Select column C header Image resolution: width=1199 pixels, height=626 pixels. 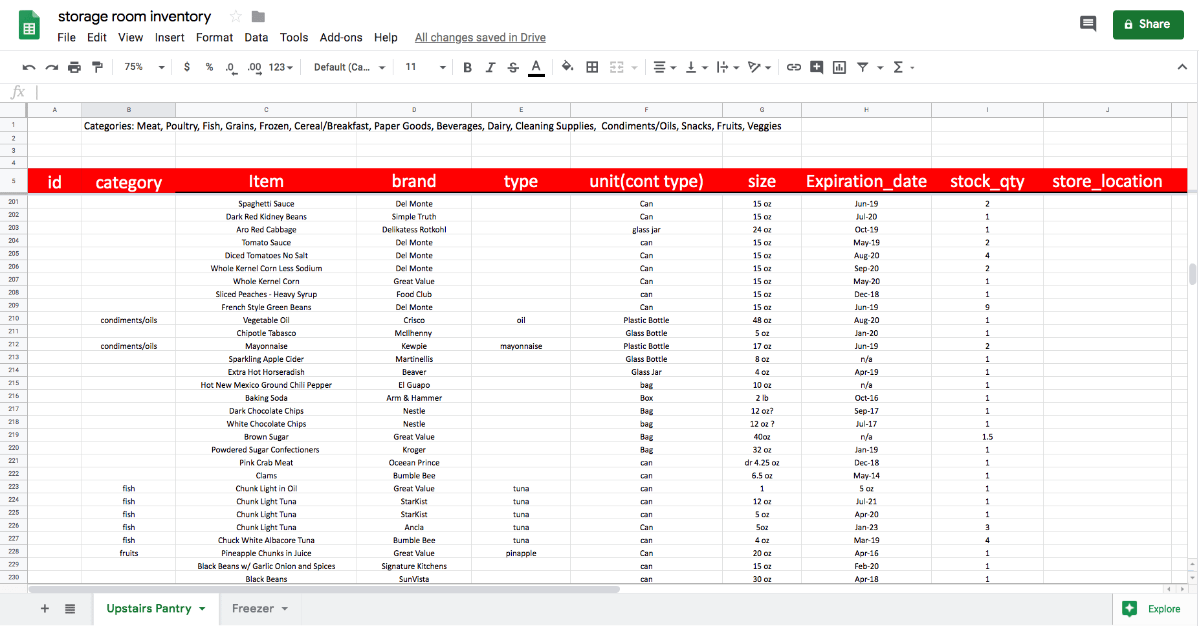[x=266, y=110]
